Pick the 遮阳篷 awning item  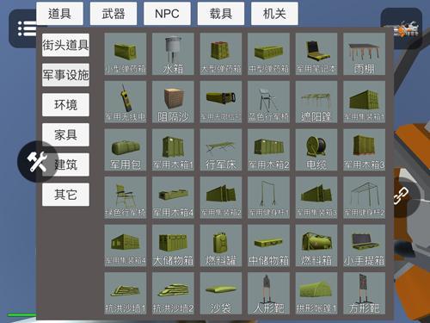[316, 102]
